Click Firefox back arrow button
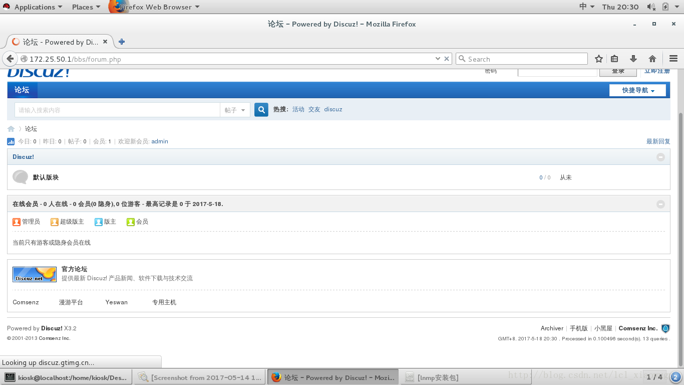The image size is (684, 385). click(10, 59)
